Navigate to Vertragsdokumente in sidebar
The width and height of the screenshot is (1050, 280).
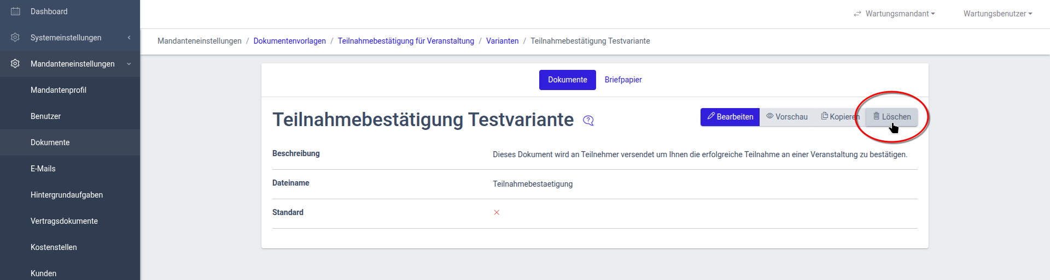pyautogui.click(x=64, y=221)
